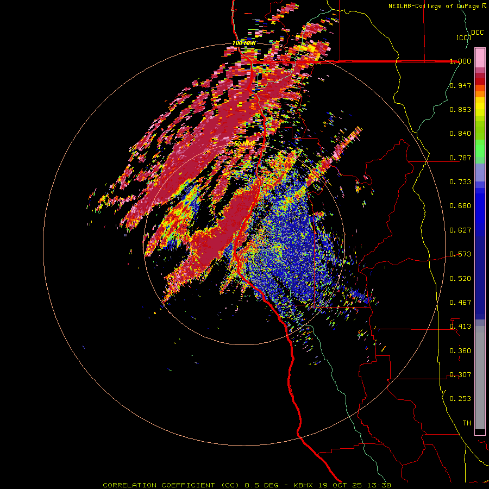Select the 0.253 legend value
The width and height of the screenshot is (489, 489).
tap(460, 399)
